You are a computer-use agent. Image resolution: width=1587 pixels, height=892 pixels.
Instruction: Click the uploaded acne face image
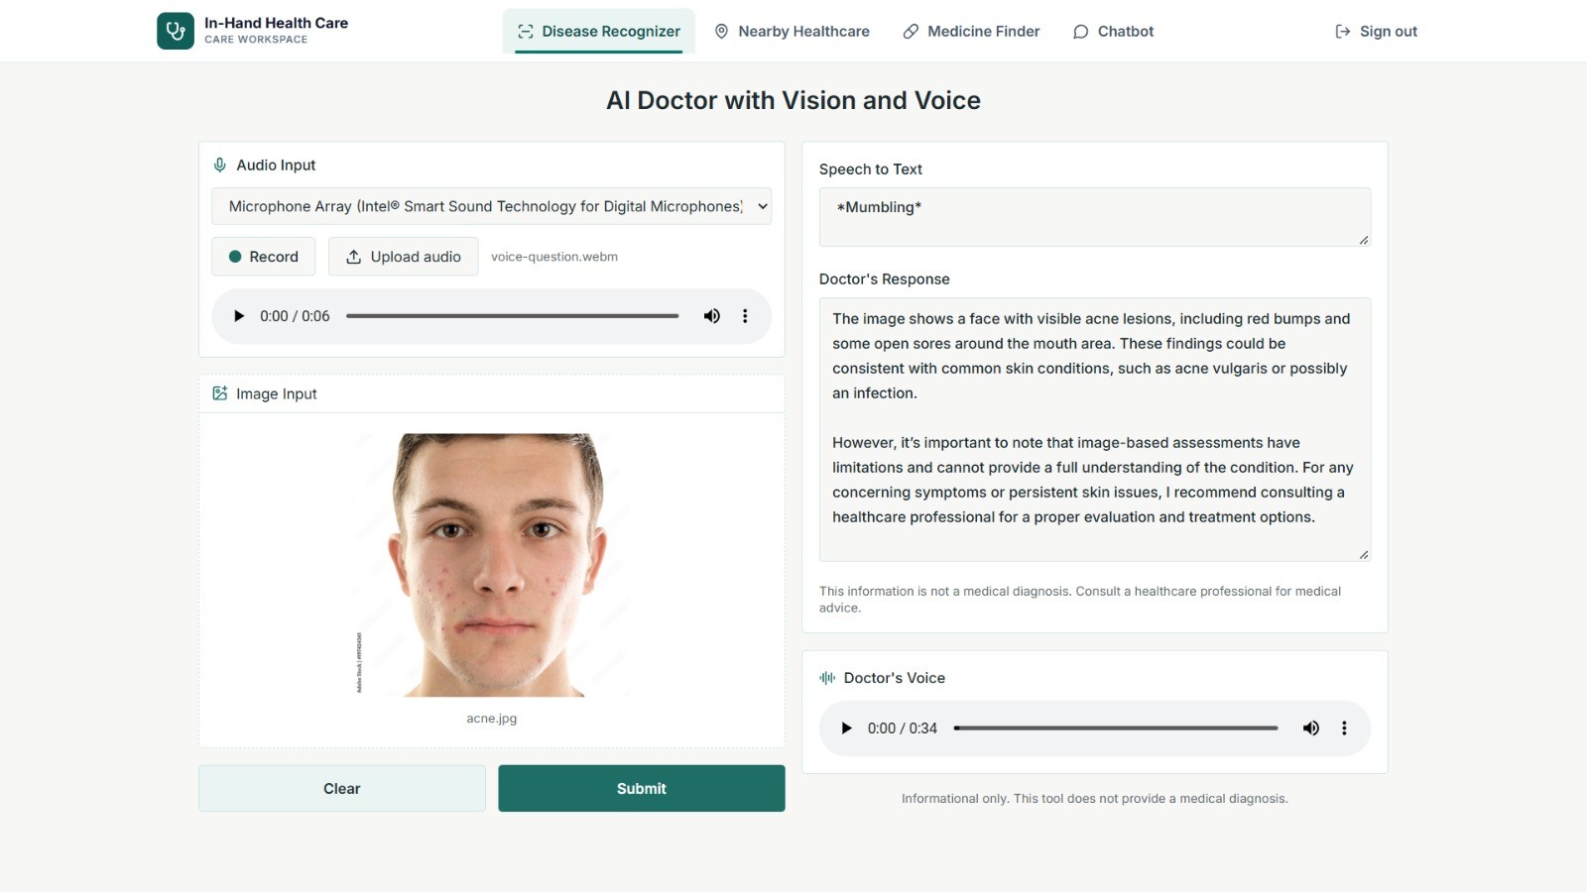click(x=492, y=565)
